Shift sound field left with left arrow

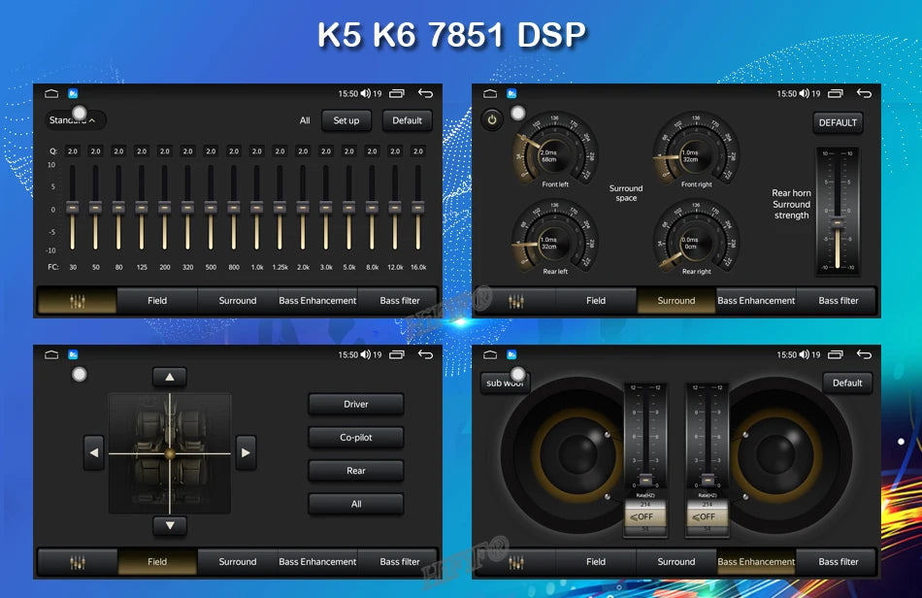[94, 452]
